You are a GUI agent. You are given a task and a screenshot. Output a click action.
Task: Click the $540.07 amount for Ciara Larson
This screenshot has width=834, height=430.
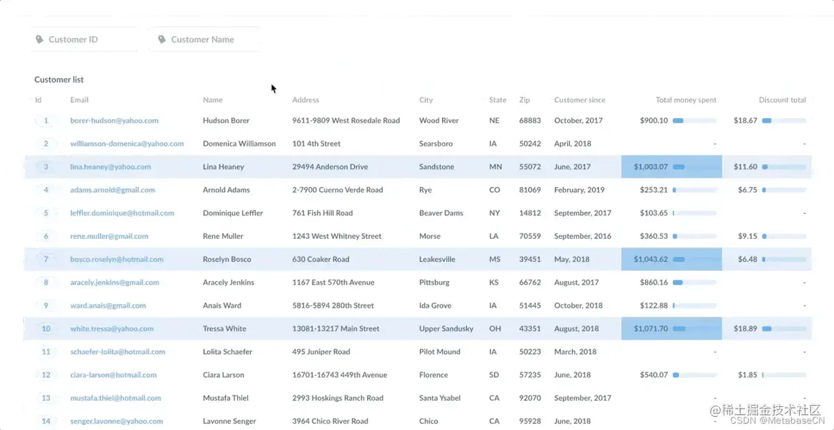654,375
